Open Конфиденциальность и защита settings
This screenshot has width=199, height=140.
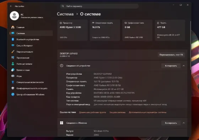pos(31,88)
